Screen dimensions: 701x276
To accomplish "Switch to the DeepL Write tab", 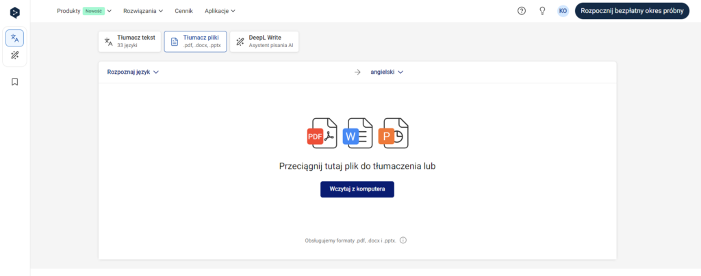I will pos(264,42).
